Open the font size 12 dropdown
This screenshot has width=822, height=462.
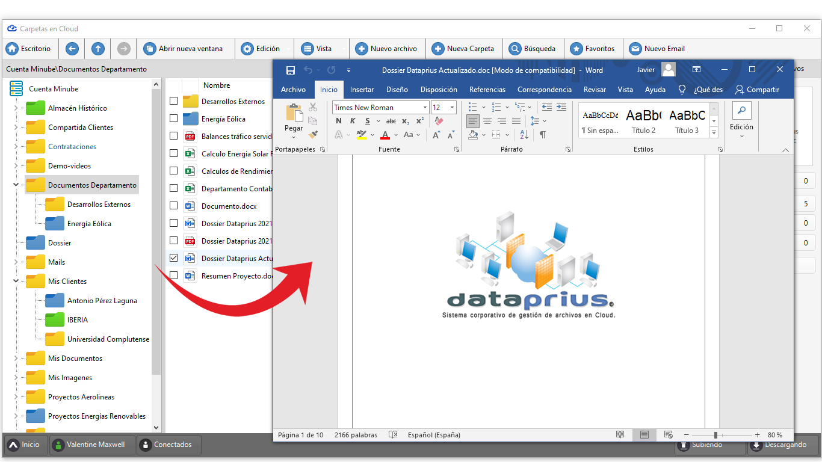(453, 107)
